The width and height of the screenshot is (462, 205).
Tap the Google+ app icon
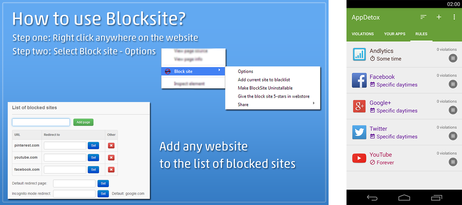point(359,106)
